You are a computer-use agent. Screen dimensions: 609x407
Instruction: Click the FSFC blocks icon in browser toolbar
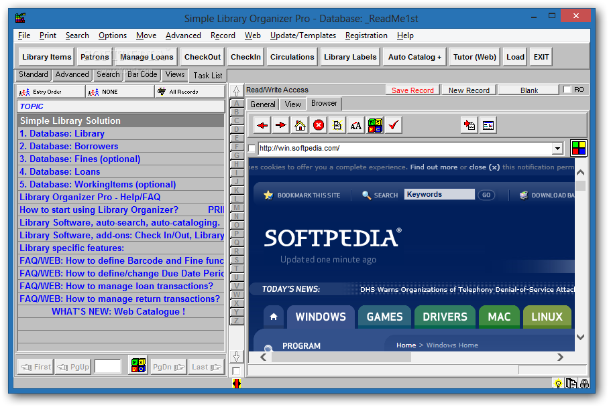point(375,125)
